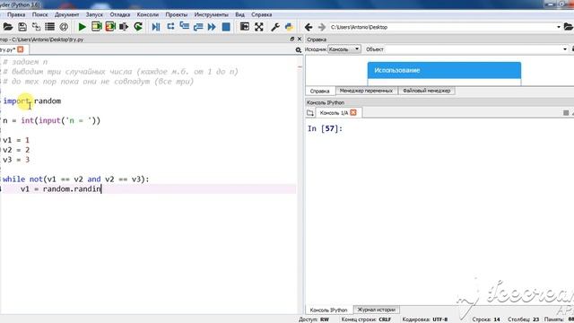The width and height of the screenshot is (574, 323).
Task: Click the line n = int(input('n = '))
Action: [x=52, y=120]
